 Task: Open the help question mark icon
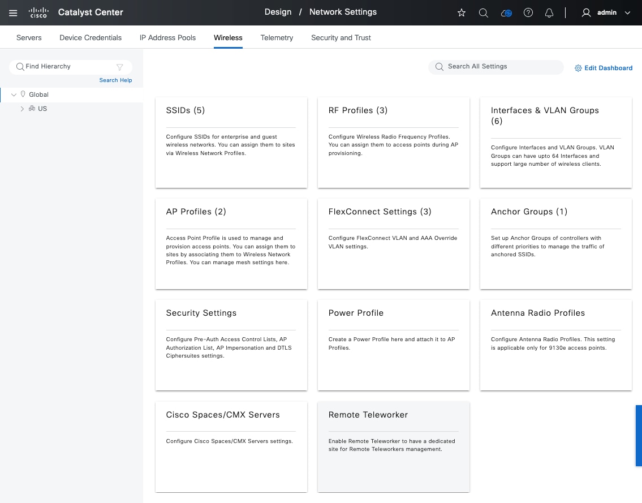pos(528,12)
